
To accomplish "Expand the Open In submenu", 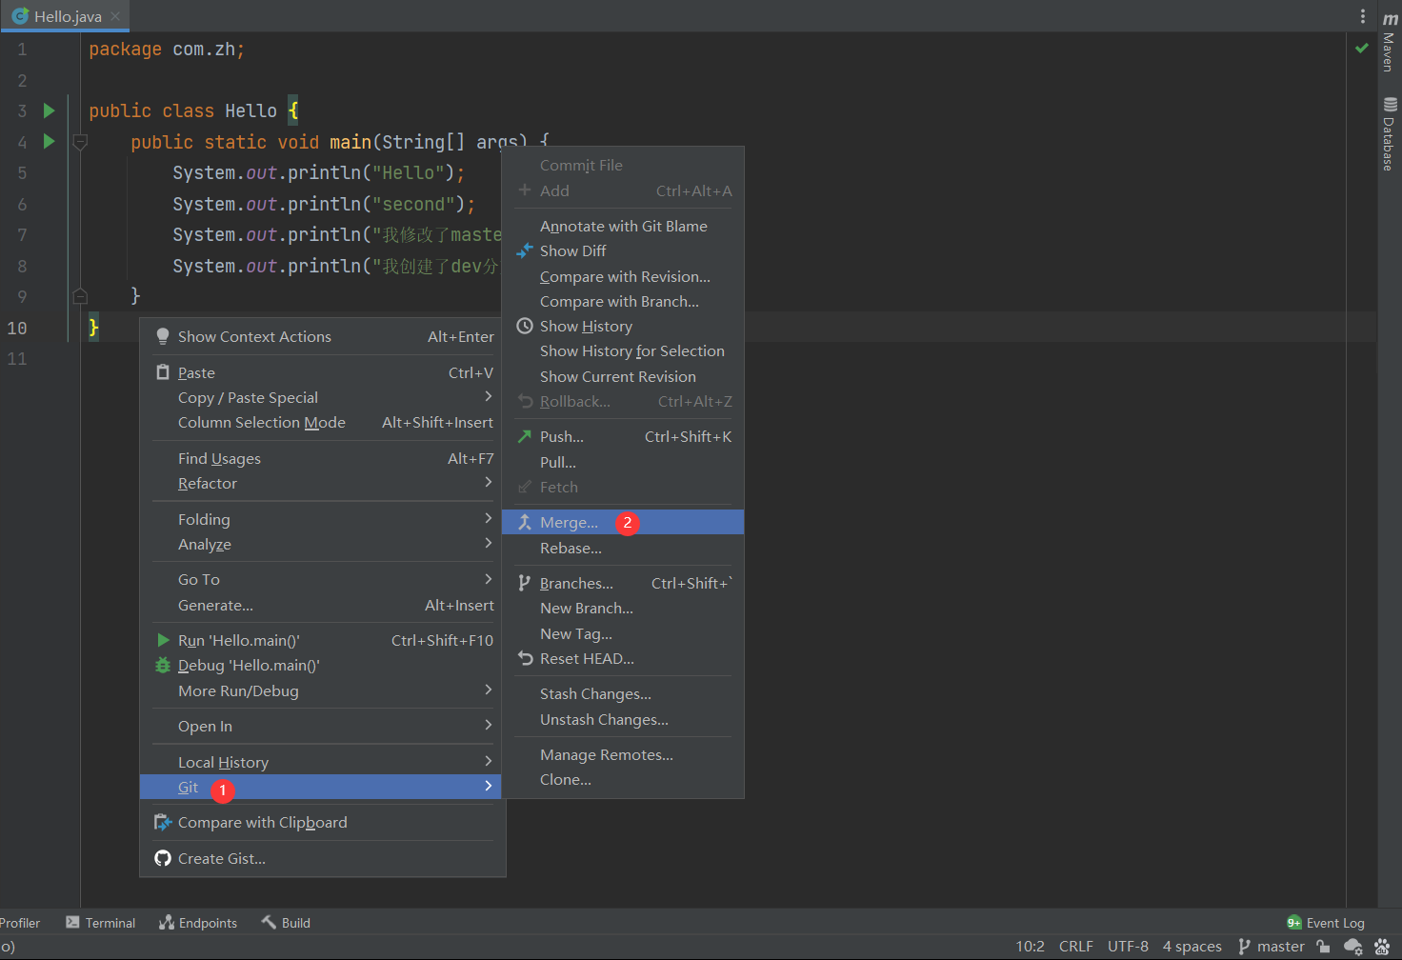I will (323, 726).
